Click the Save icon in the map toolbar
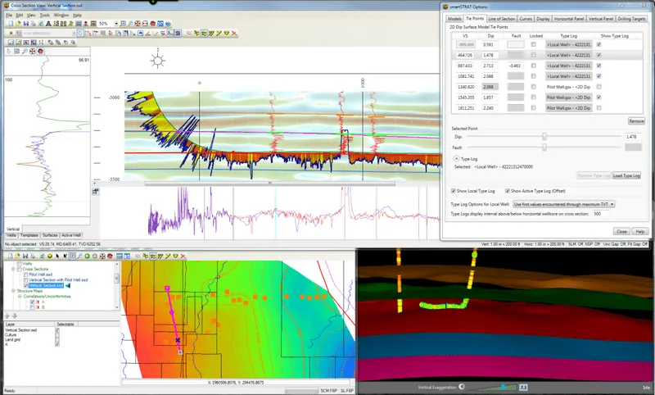The width and height of the screenshot is (655, 395). (x=25, y=256)
